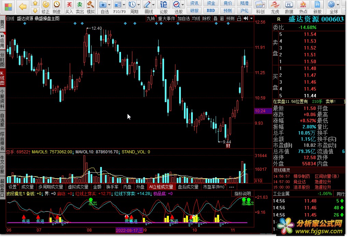Select the AI立桩成交量 tab

point(161,187)
